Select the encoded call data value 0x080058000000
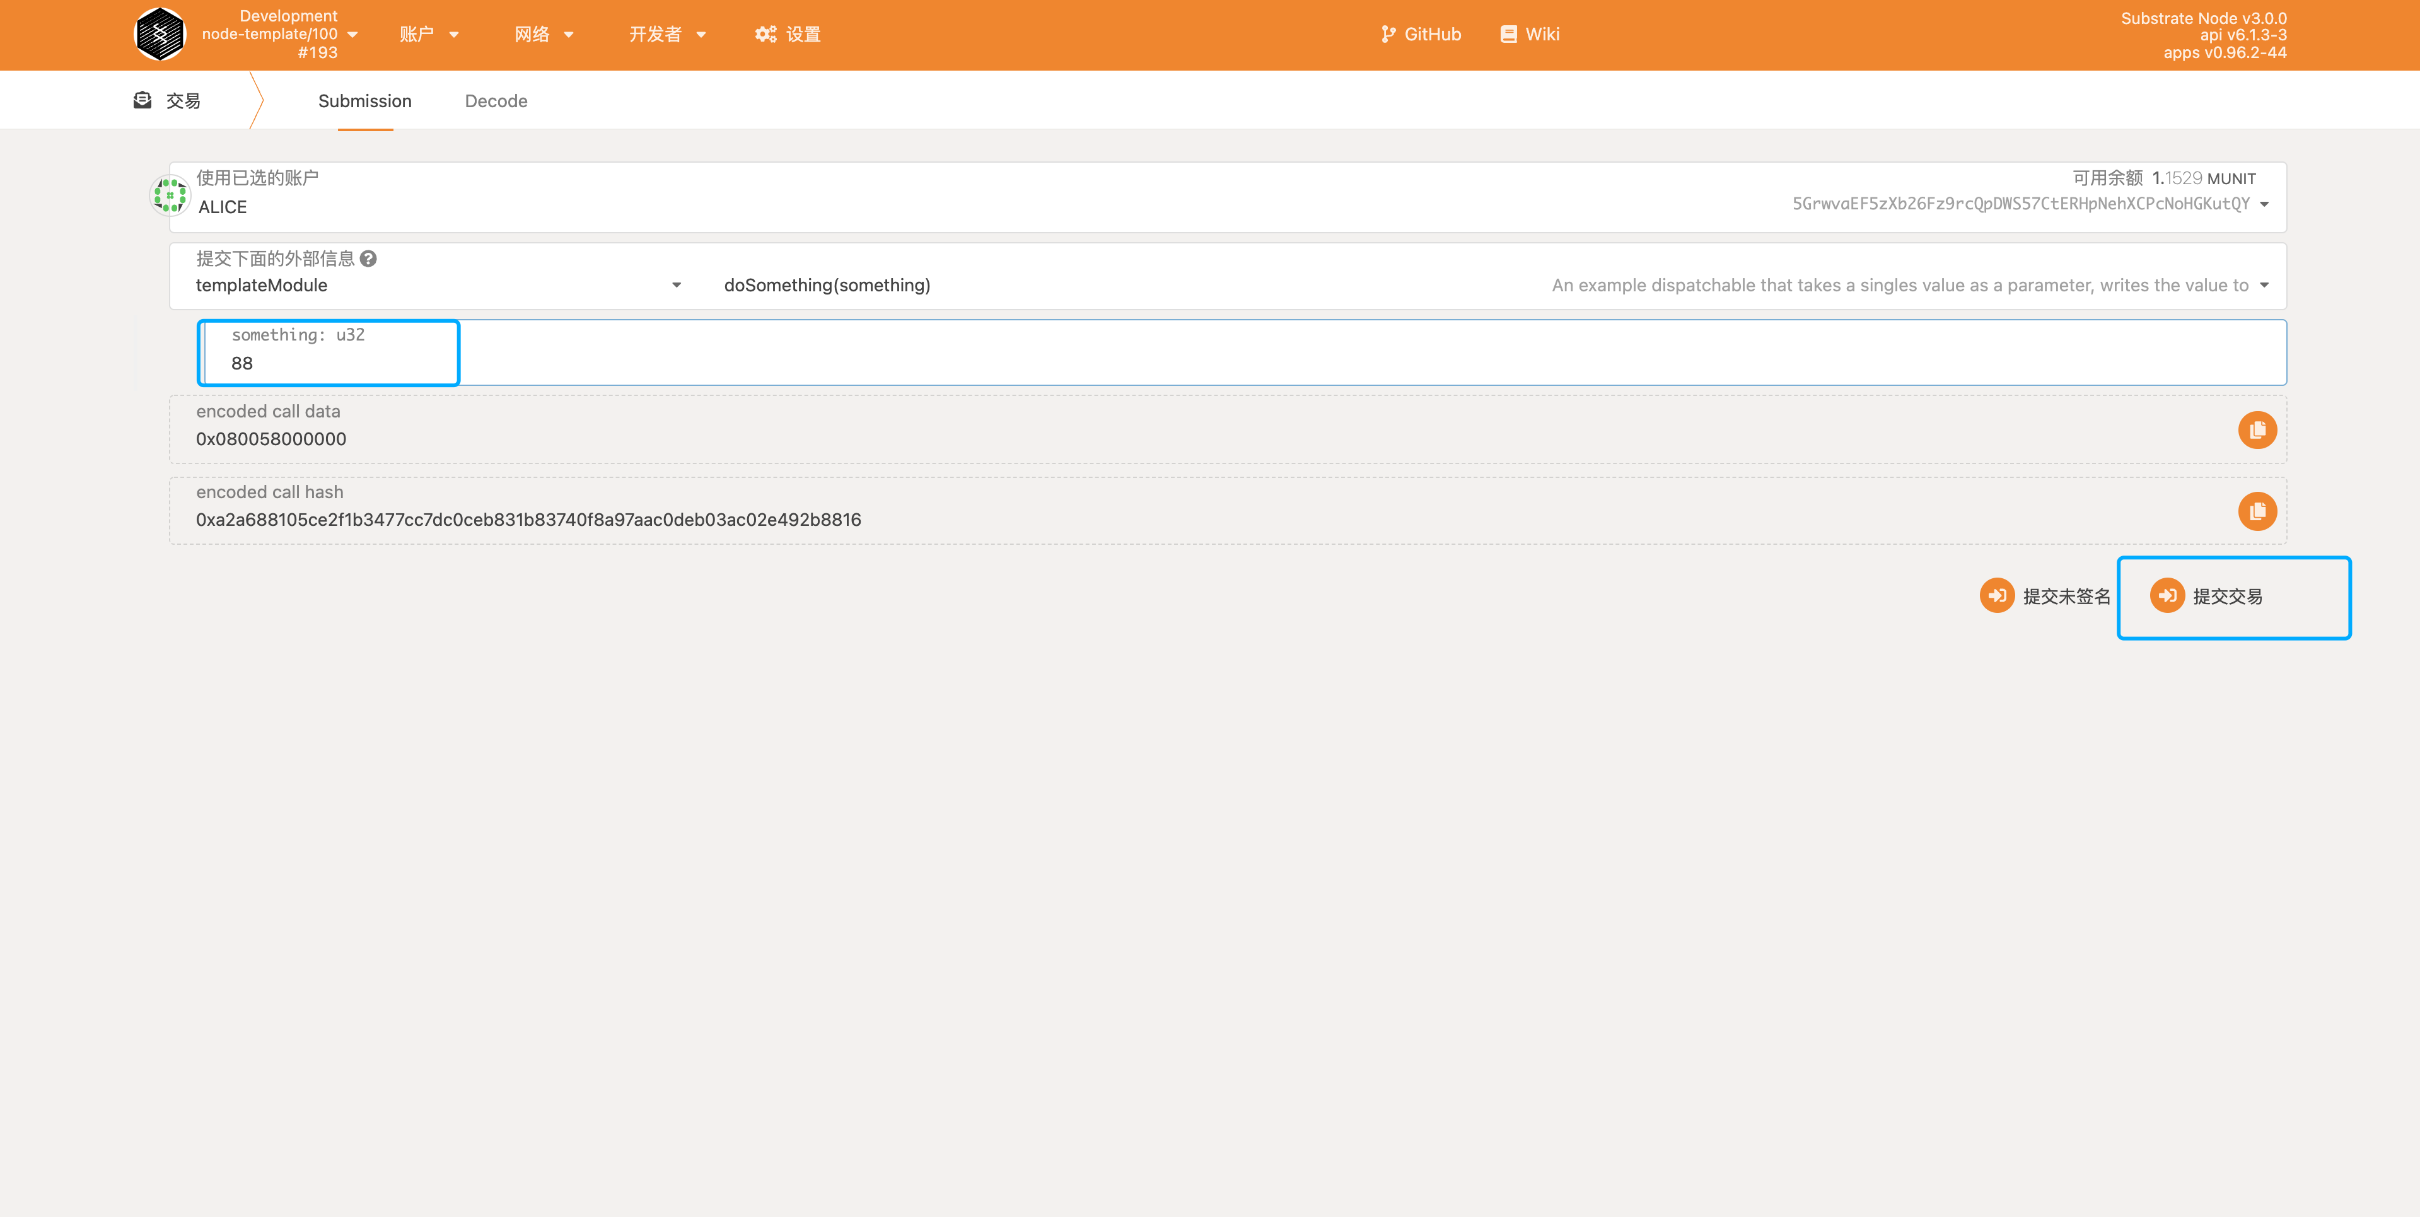 click(271, 439)
